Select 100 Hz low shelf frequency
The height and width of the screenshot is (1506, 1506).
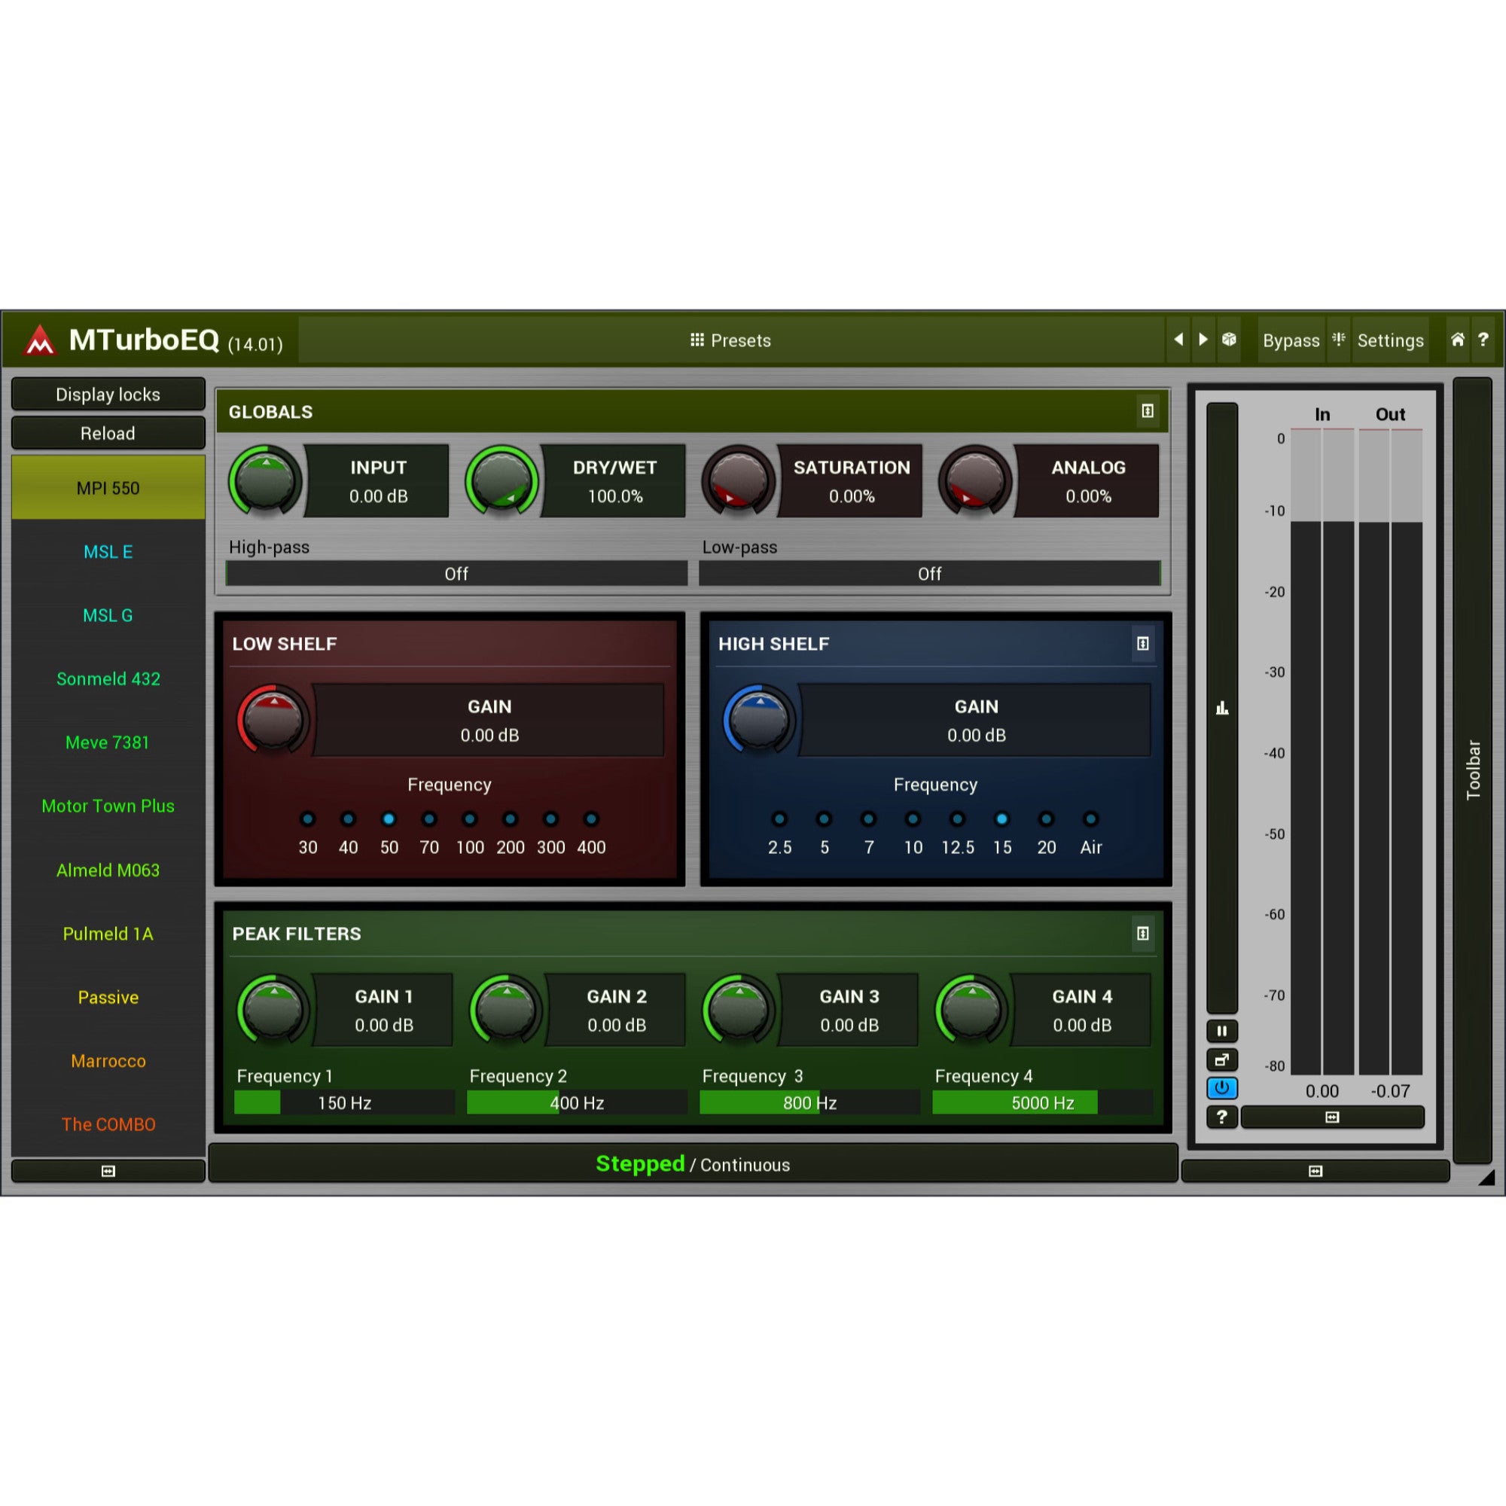pyautogui.click(x=469, y=819)
